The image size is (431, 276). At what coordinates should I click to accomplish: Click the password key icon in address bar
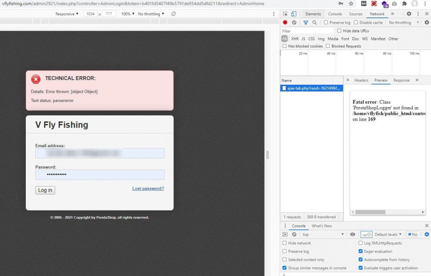coord(341,3)
